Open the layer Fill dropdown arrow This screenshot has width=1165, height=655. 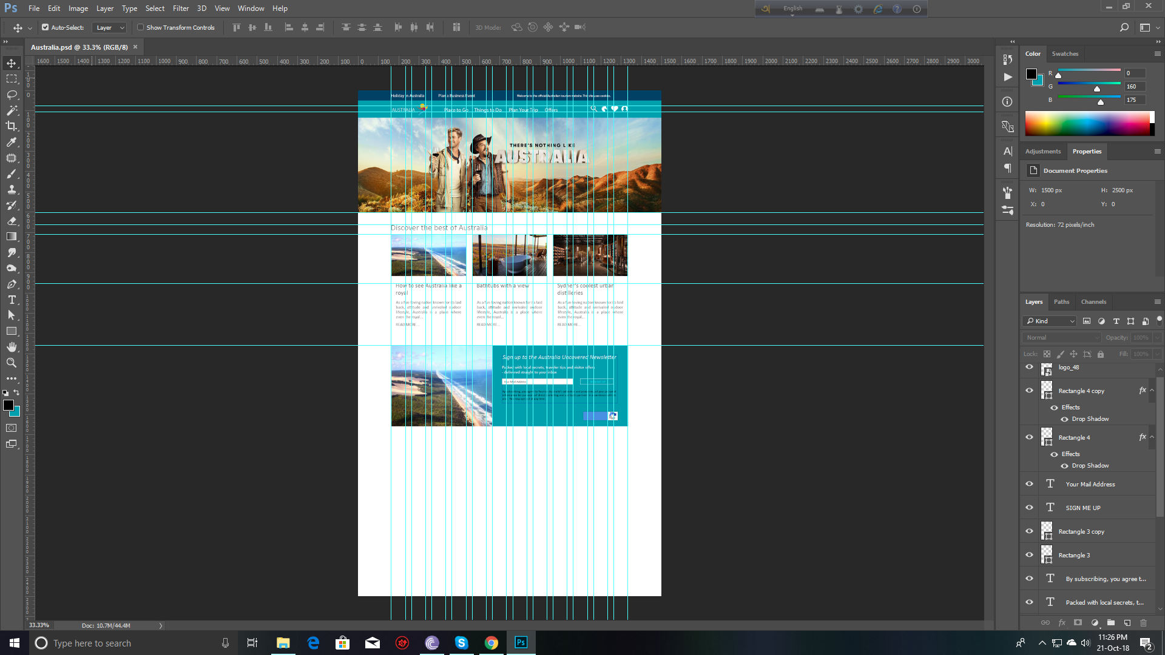[x=1157, y=354]
